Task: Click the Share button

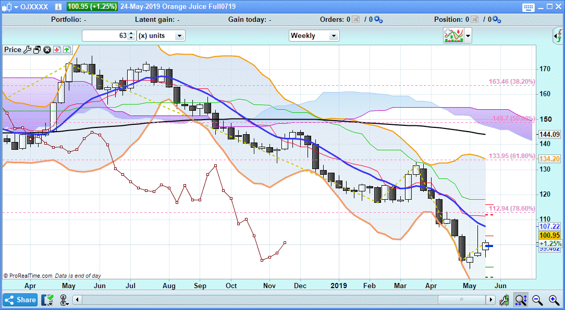Action: (x=20, y=300)
